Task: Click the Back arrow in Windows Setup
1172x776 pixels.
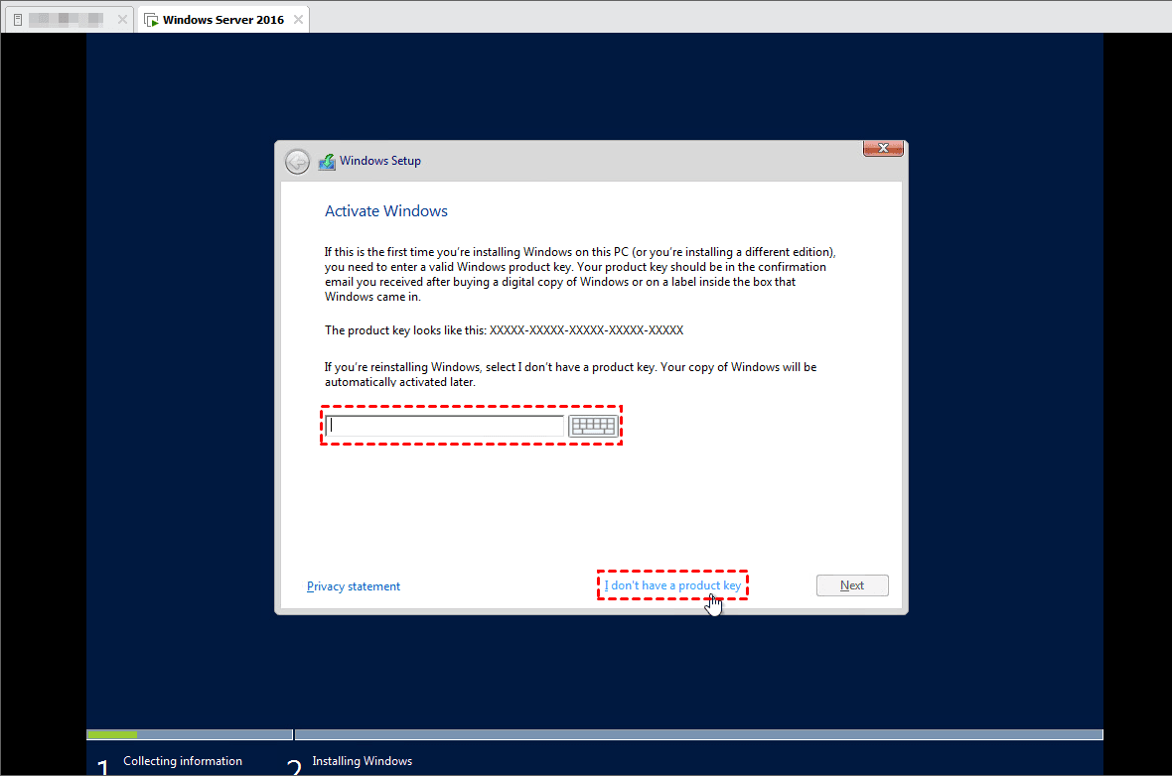Action: 298,162
